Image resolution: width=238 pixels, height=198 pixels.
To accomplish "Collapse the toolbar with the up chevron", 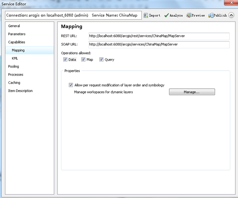I will coord(231,15).
